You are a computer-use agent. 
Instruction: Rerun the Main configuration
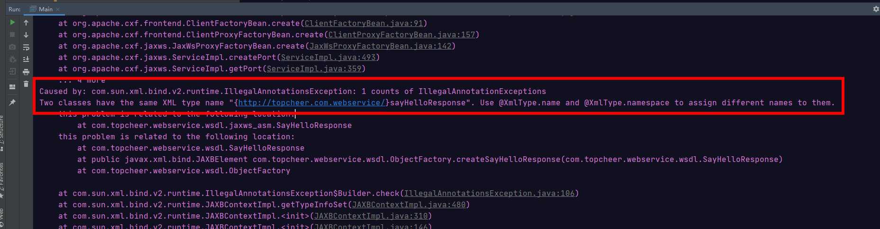tap(12, 22)
